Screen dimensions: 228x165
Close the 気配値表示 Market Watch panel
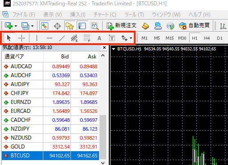pyautogui.click(x=104, y=48)
